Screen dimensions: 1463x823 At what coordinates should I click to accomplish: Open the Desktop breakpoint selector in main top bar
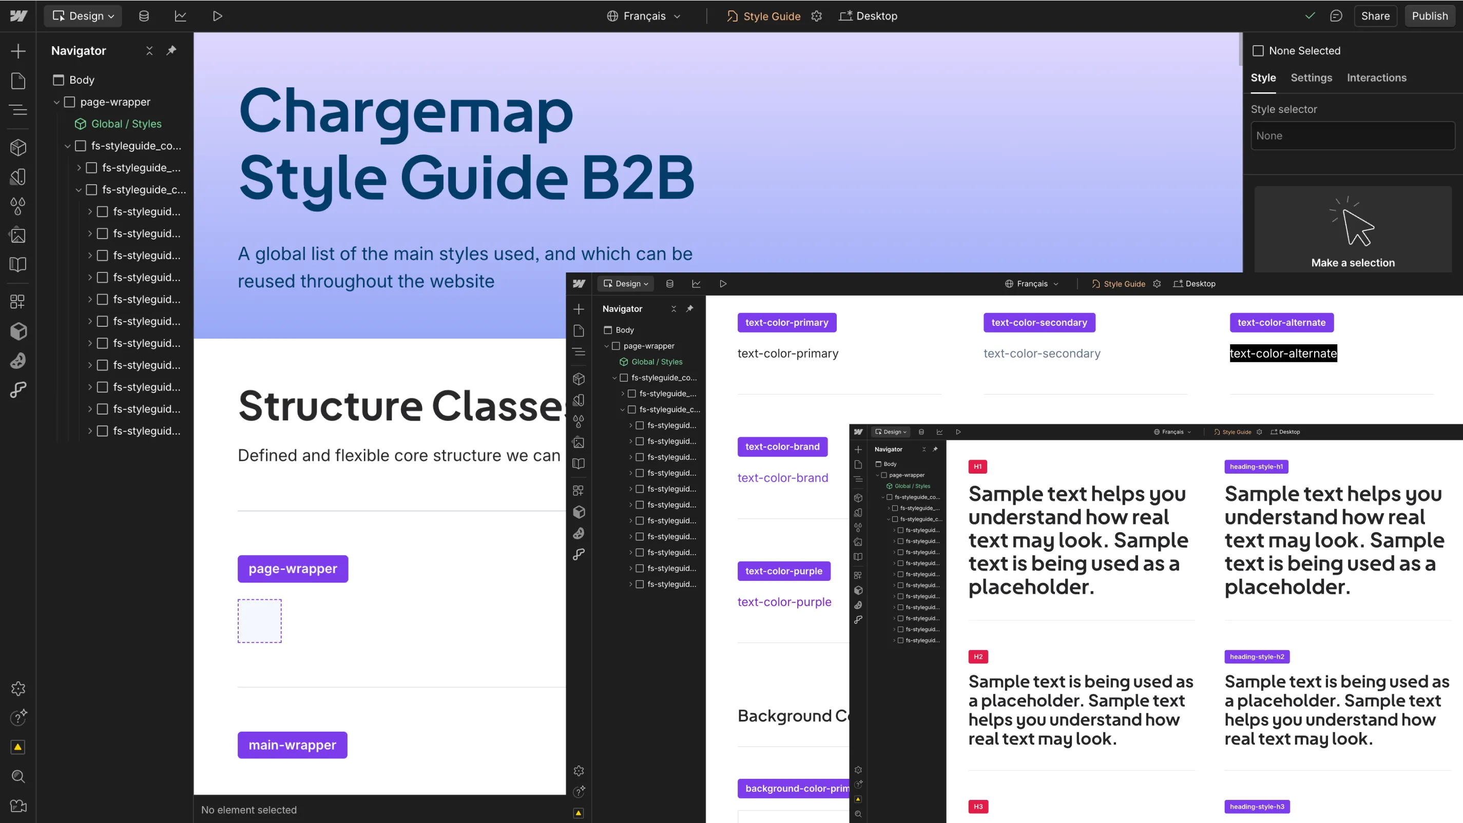point(868,16)
